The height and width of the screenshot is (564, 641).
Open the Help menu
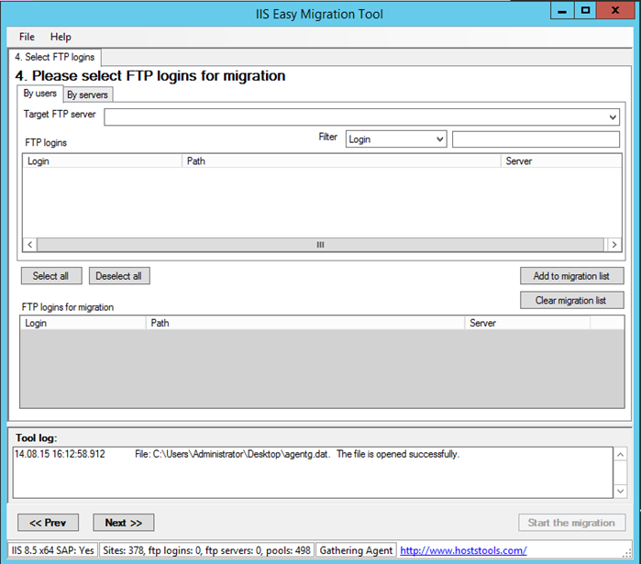[61, 37]
